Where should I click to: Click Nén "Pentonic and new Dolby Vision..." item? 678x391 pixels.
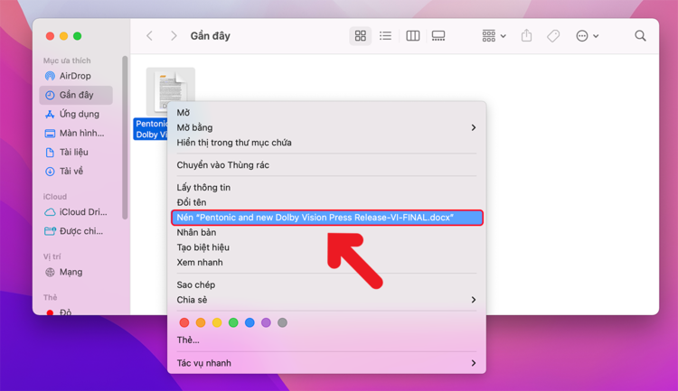coord(327,218)
